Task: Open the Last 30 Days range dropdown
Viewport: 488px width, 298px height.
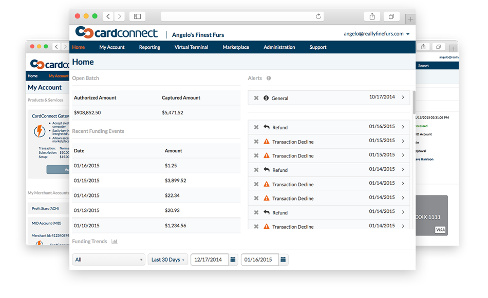Action: click(168, 260)
